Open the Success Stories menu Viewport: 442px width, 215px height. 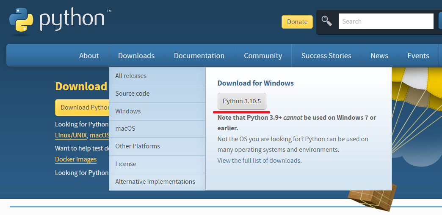click(x=326, y=56)
